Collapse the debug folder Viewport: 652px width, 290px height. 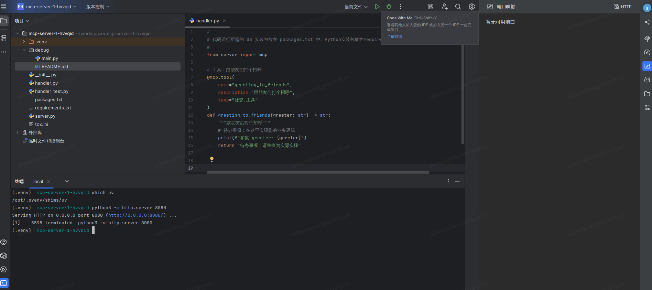click(24, 50)
